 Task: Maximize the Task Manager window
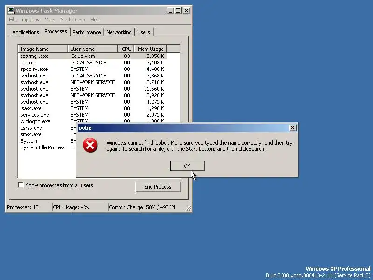(x=178, y=11)
